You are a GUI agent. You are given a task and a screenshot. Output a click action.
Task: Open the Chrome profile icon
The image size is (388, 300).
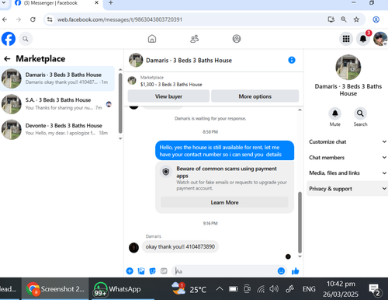(x=376, y=19)
